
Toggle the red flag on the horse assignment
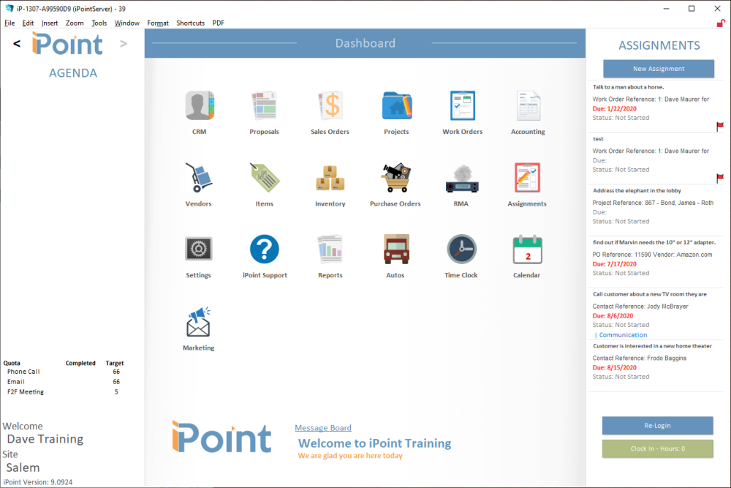pos(720,126)
